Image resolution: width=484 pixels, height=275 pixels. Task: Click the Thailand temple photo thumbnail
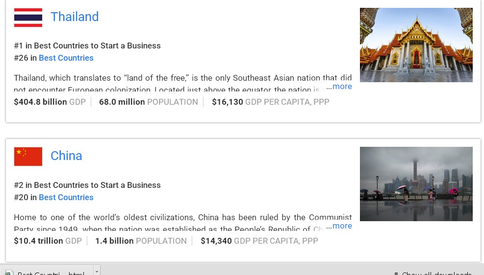tap(416, 45)
